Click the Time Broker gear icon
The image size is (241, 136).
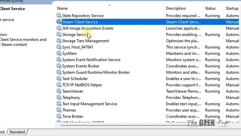pos(59,116)
